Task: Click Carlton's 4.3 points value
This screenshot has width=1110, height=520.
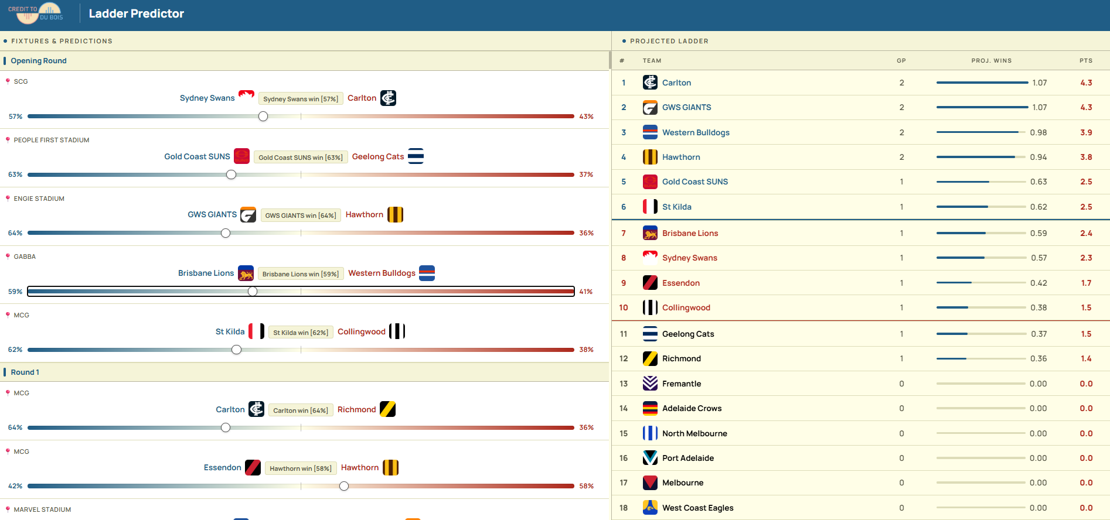Action: (1086, 83)
